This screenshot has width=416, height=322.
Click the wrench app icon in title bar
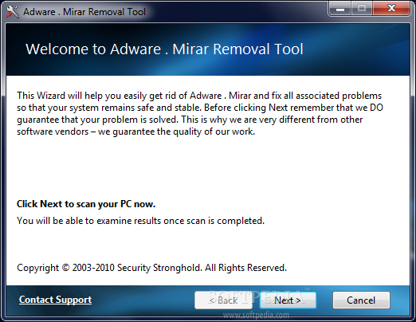point(12,12)
